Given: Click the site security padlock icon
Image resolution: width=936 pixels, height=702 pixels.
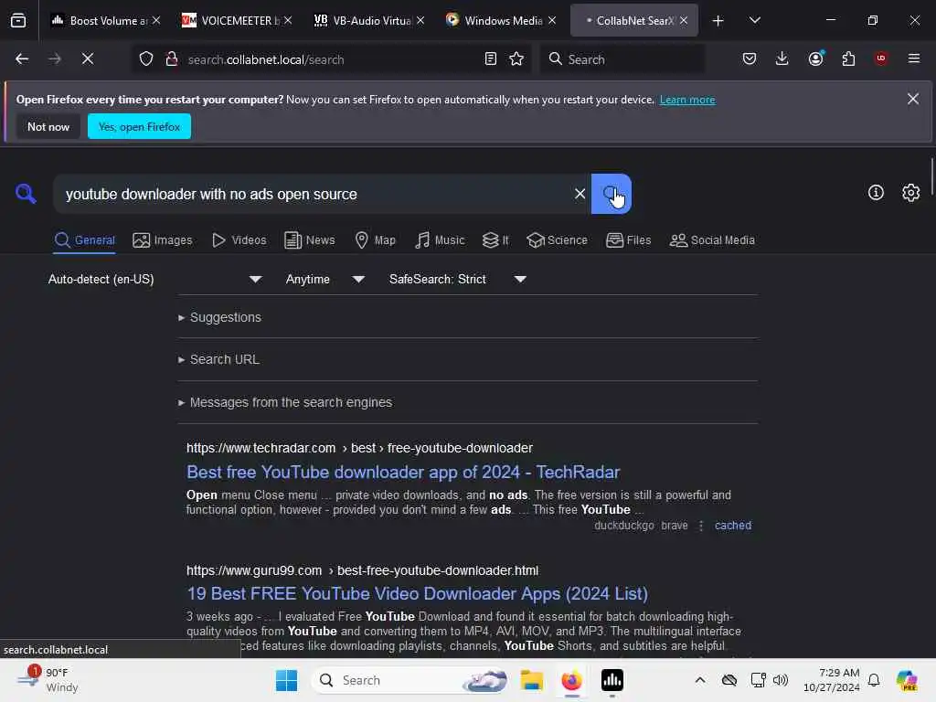Looking at the screenshot, I should pos(171,58).
